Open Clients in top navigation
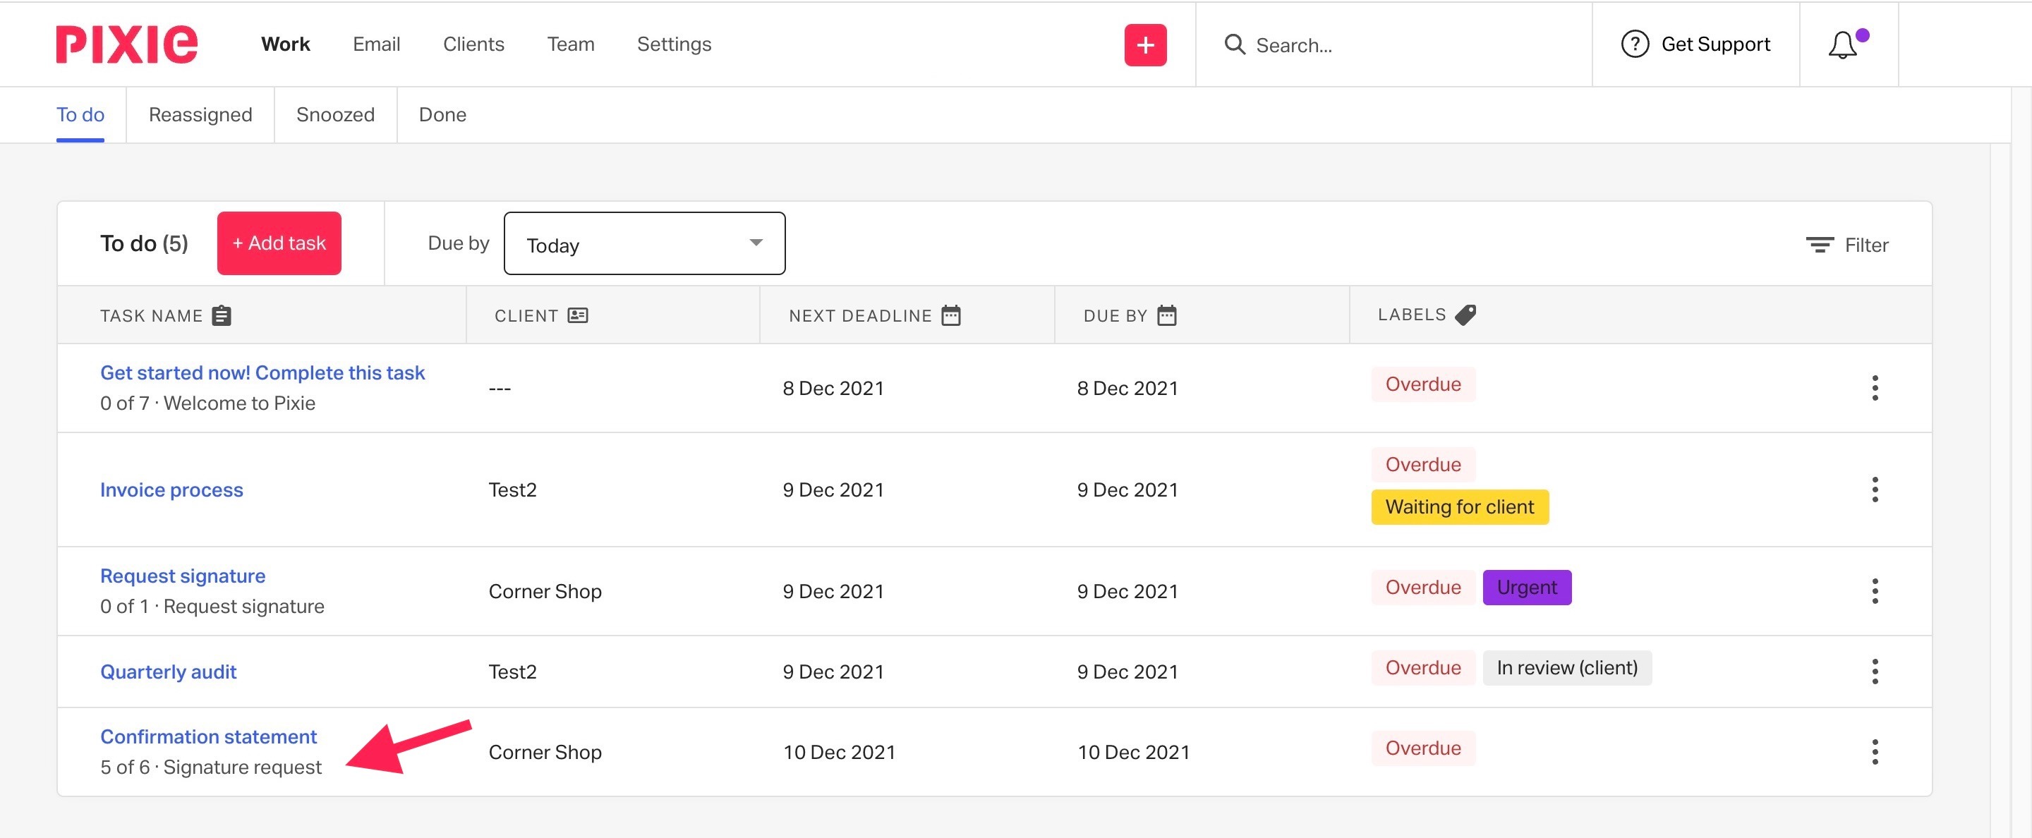This screenshot has width=2032, height=838. tap(473, 44)
